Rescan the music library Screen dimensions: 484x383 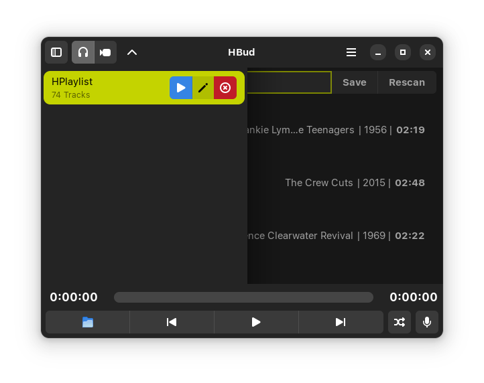click(x=407, y=82)
